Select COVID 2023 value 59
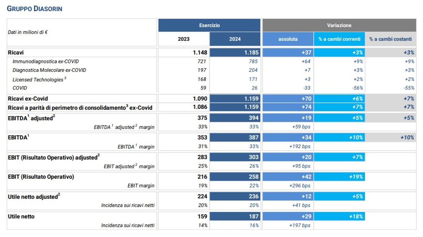Screen dimensions: 423x237 tap(203, 88)
